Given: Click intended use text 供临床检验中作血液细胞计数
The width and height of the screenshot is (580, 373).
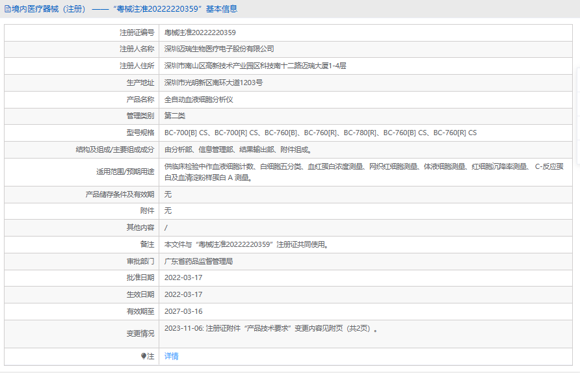Looking at the screenshot, I should 364,172.
